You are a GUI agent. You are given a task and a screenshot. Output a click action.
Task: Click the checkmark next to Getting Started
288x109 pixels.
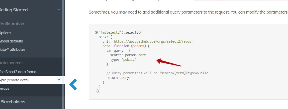[x=59, y=9]
